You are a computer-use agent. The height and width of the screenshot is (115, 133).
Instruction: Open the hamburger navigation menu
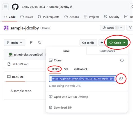tap(5, 7)
